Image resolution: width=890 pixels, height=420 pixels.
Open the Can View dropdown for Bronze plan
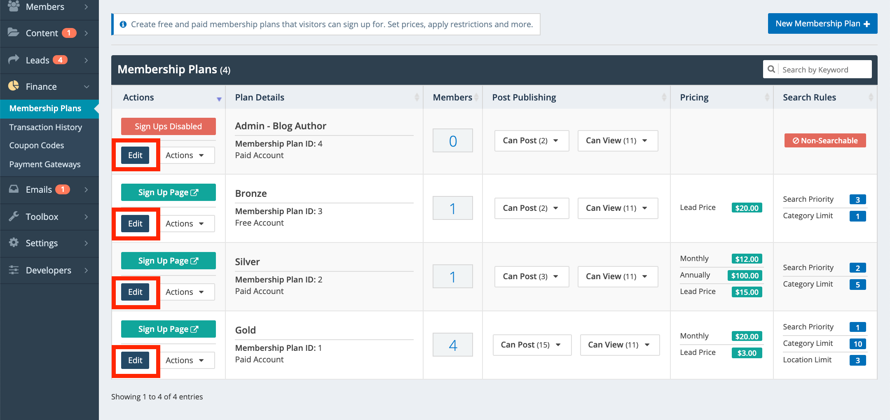(x=617, y=208)
